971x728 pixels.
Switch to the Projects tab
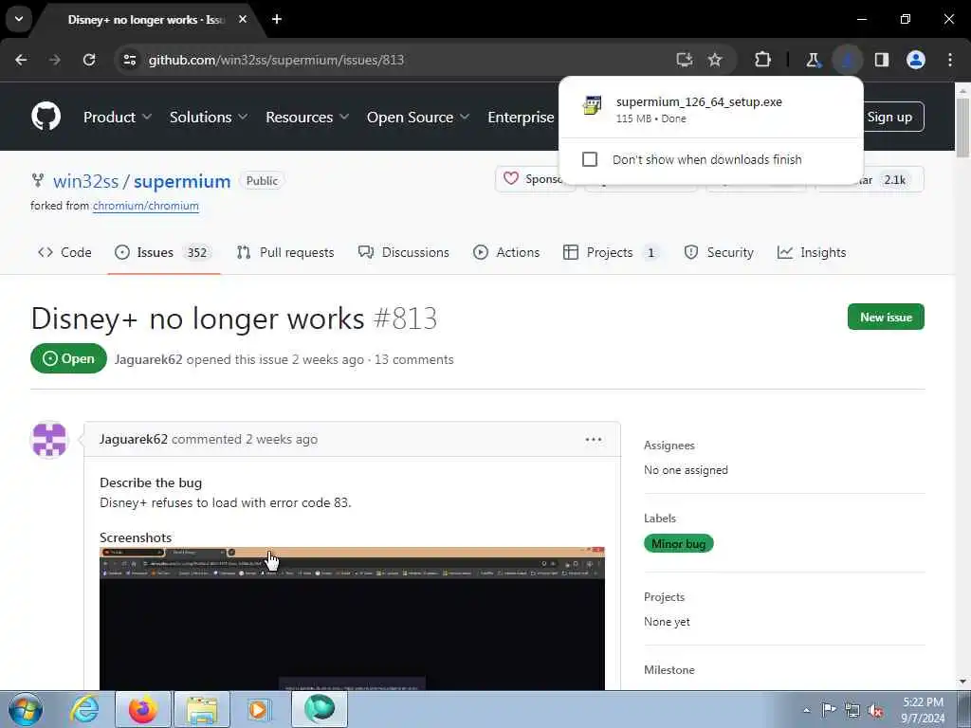click(611, 252)
